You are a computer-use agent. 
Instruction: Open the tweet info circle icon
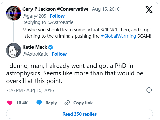click(x=149, y=90)
